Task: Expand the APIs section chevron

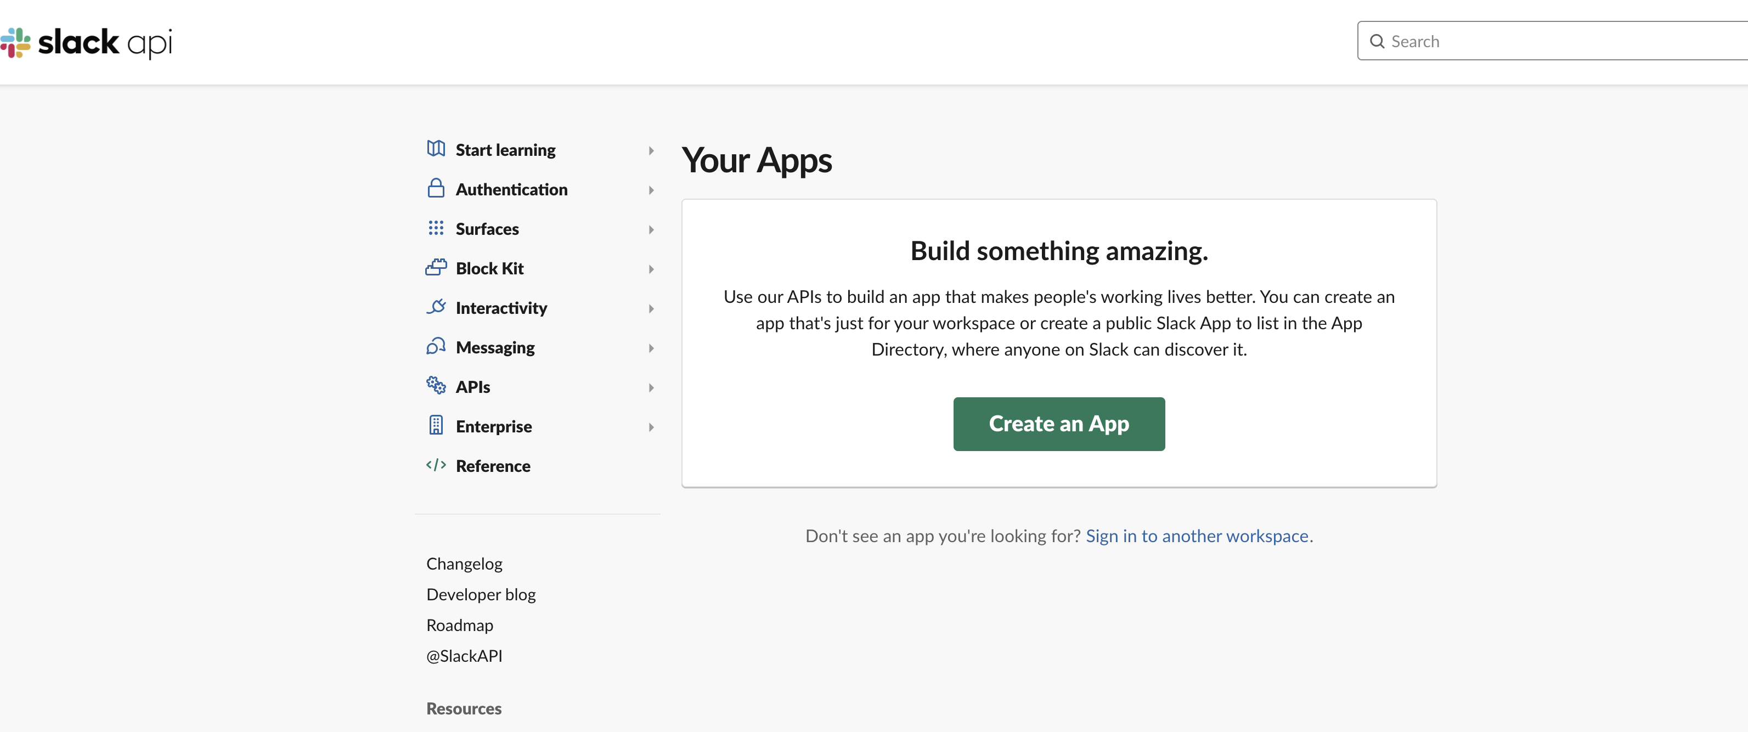Action: (x=651, y=387)
